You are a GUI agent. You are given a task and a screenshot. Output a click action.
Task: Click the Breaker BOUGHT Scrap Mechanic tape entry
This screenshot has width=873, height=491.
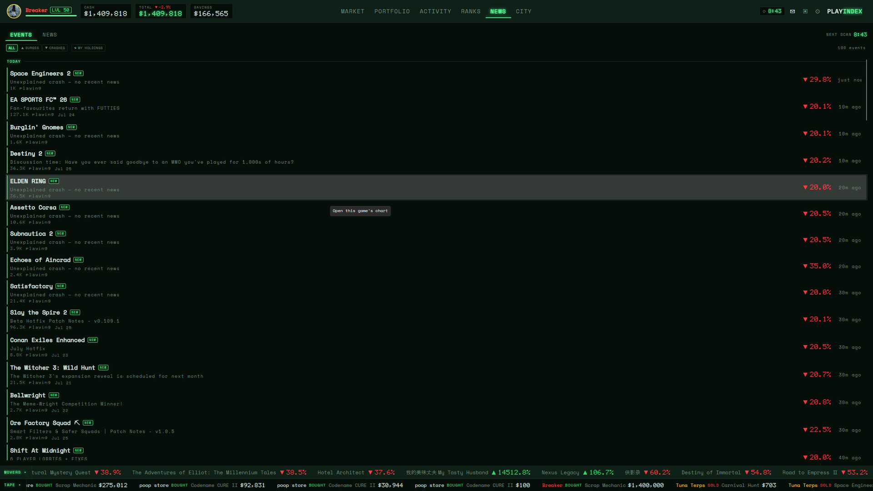(x=602, y=486)
